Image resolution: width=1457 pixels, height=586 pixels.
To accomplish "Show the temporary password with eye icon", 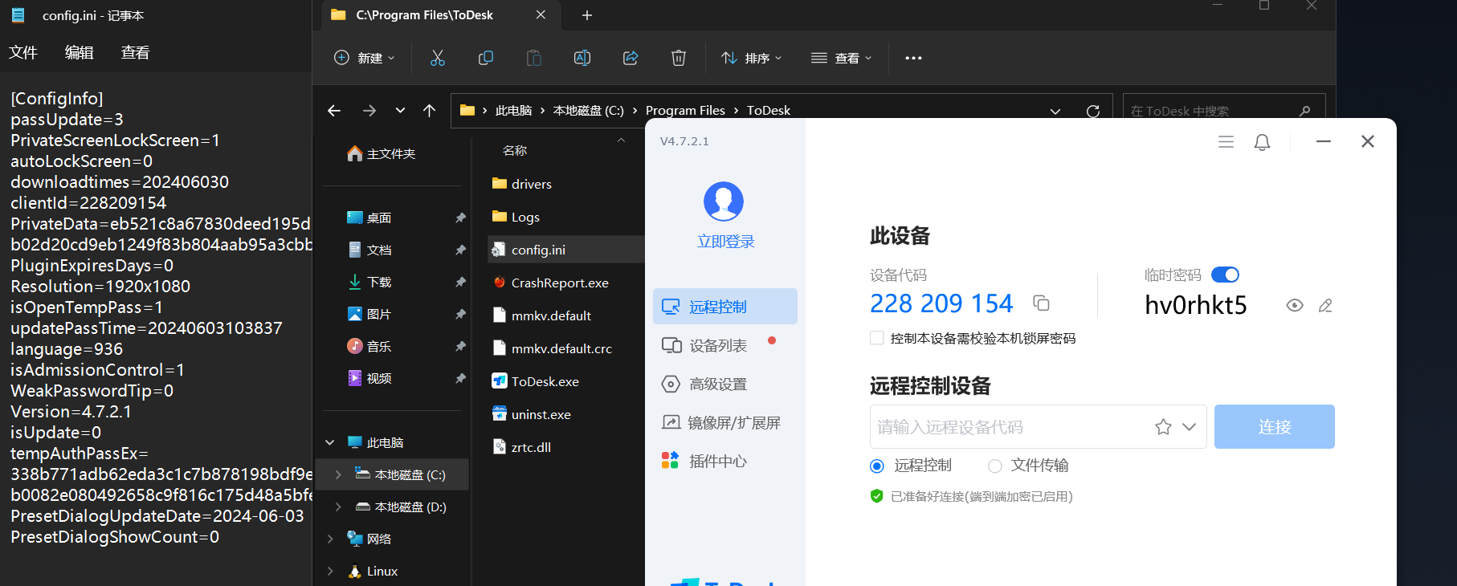I will pos(1294,305).
